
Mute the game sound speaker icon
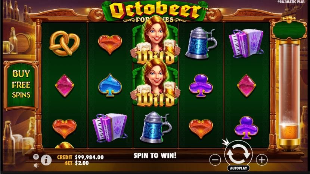36,165
